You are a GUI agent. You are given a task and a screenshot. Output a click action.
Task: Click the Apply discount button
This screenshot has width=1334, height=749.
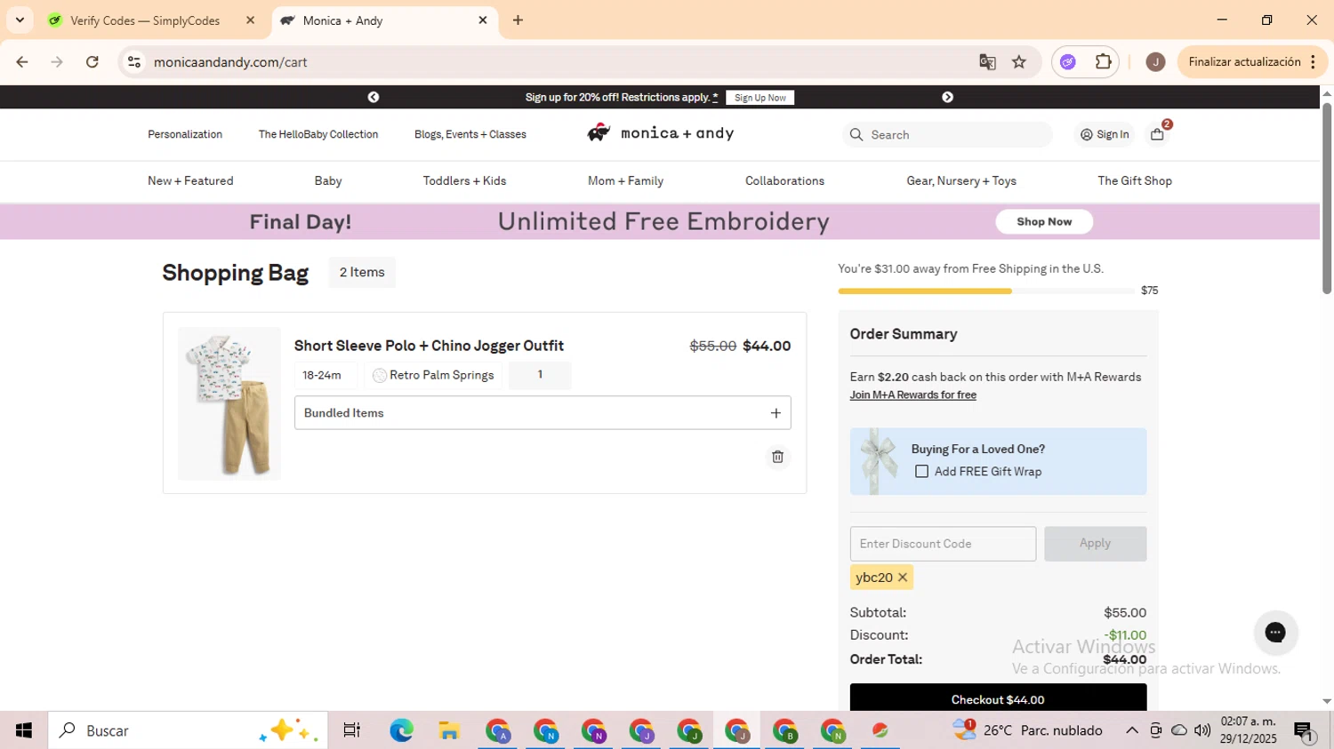click(x=1095, y=544)
